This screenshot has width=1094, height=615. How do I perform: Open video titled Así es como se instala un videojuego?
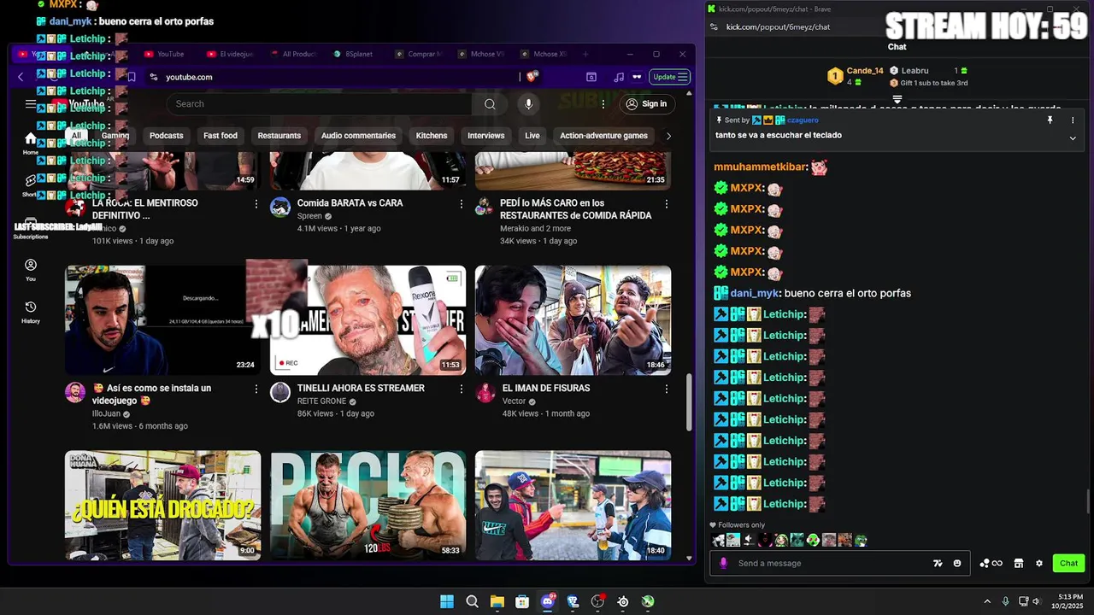click(152, 395)
